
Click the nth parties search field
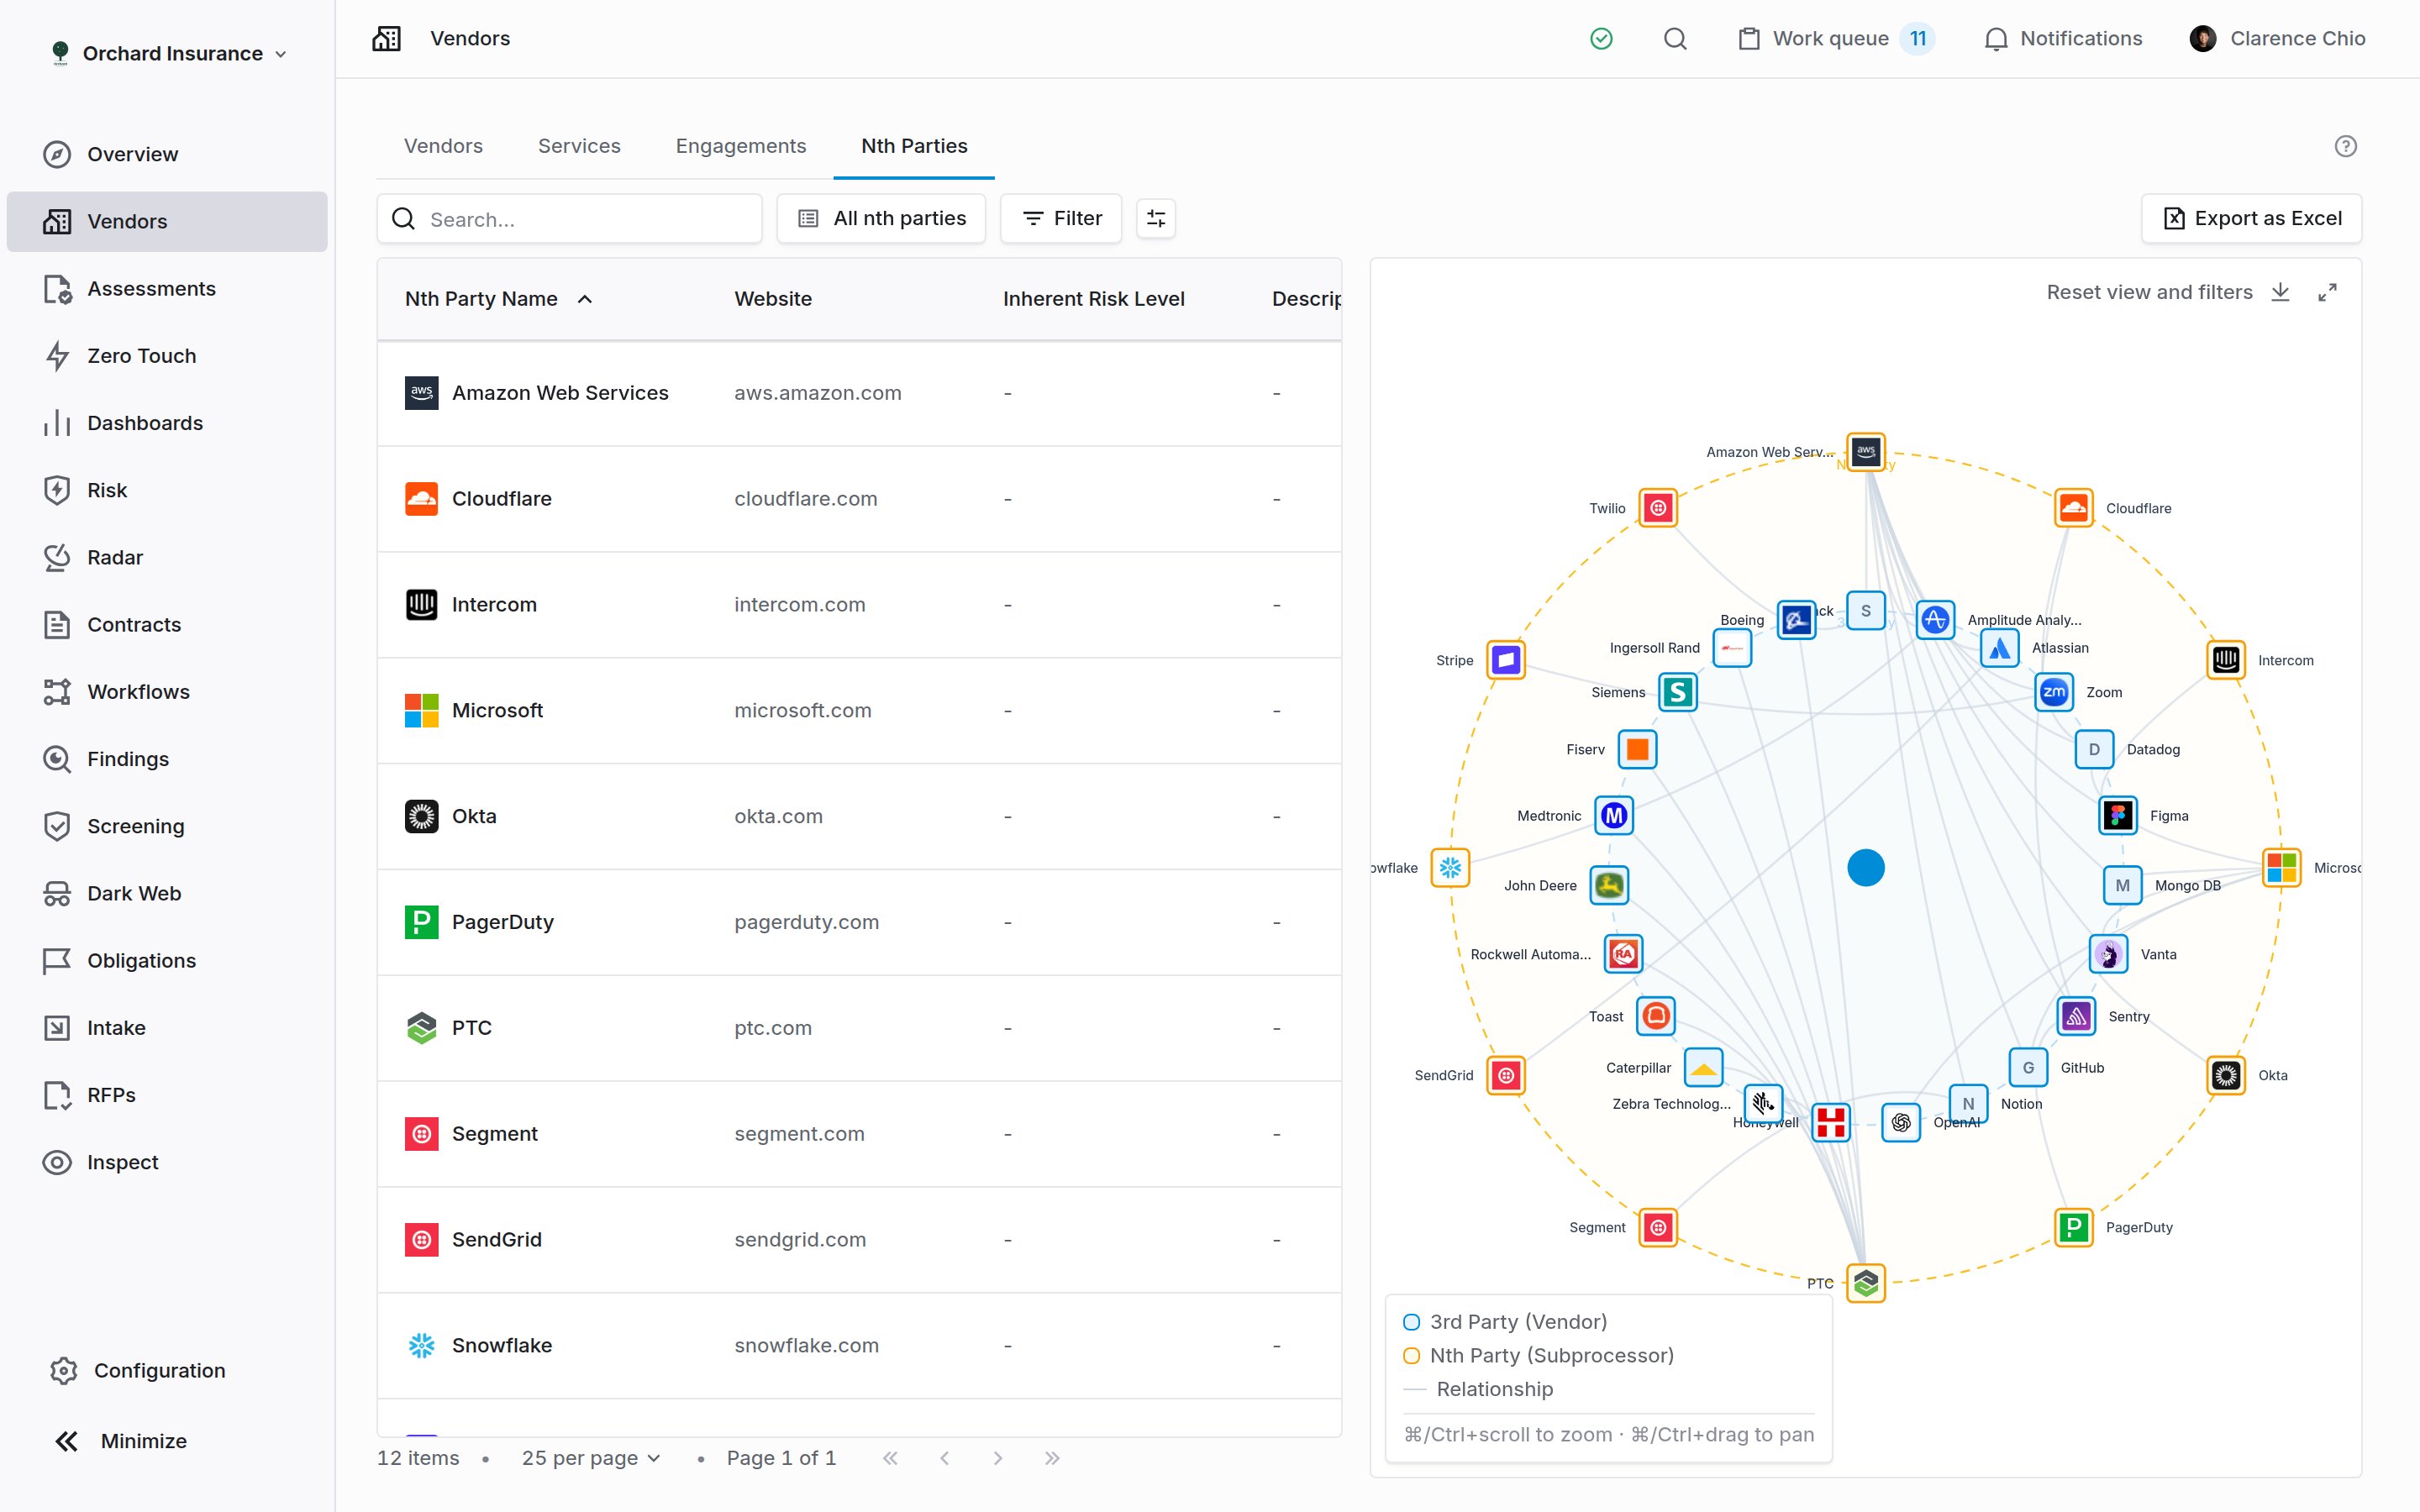tap(569, 218)
